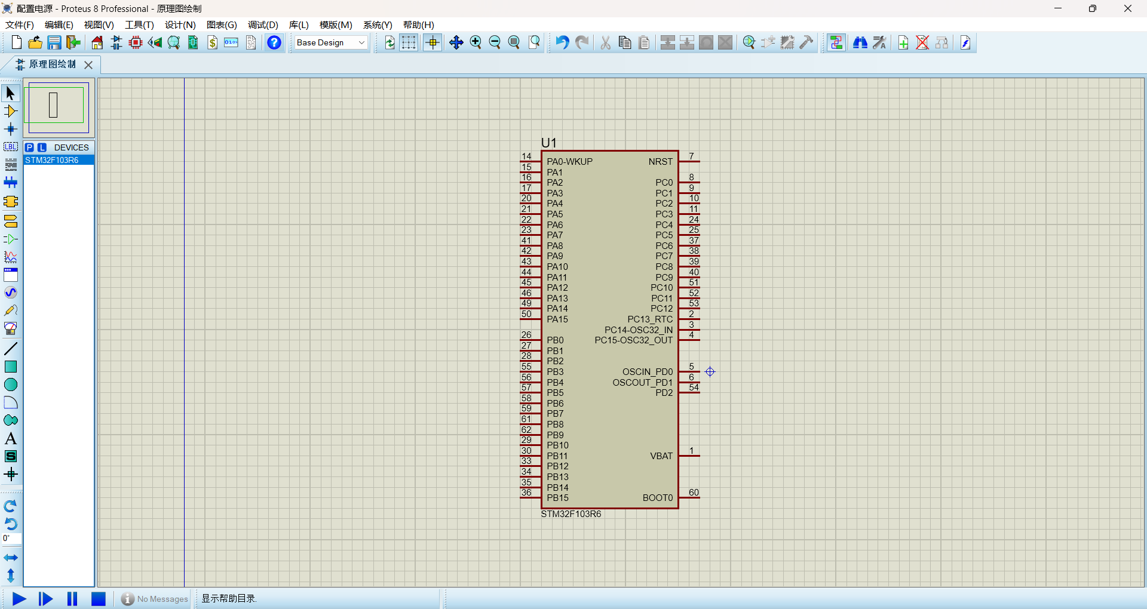Select the Text Script tool
This screenshot has height=609, width=1147.
[x=11, y=165]
